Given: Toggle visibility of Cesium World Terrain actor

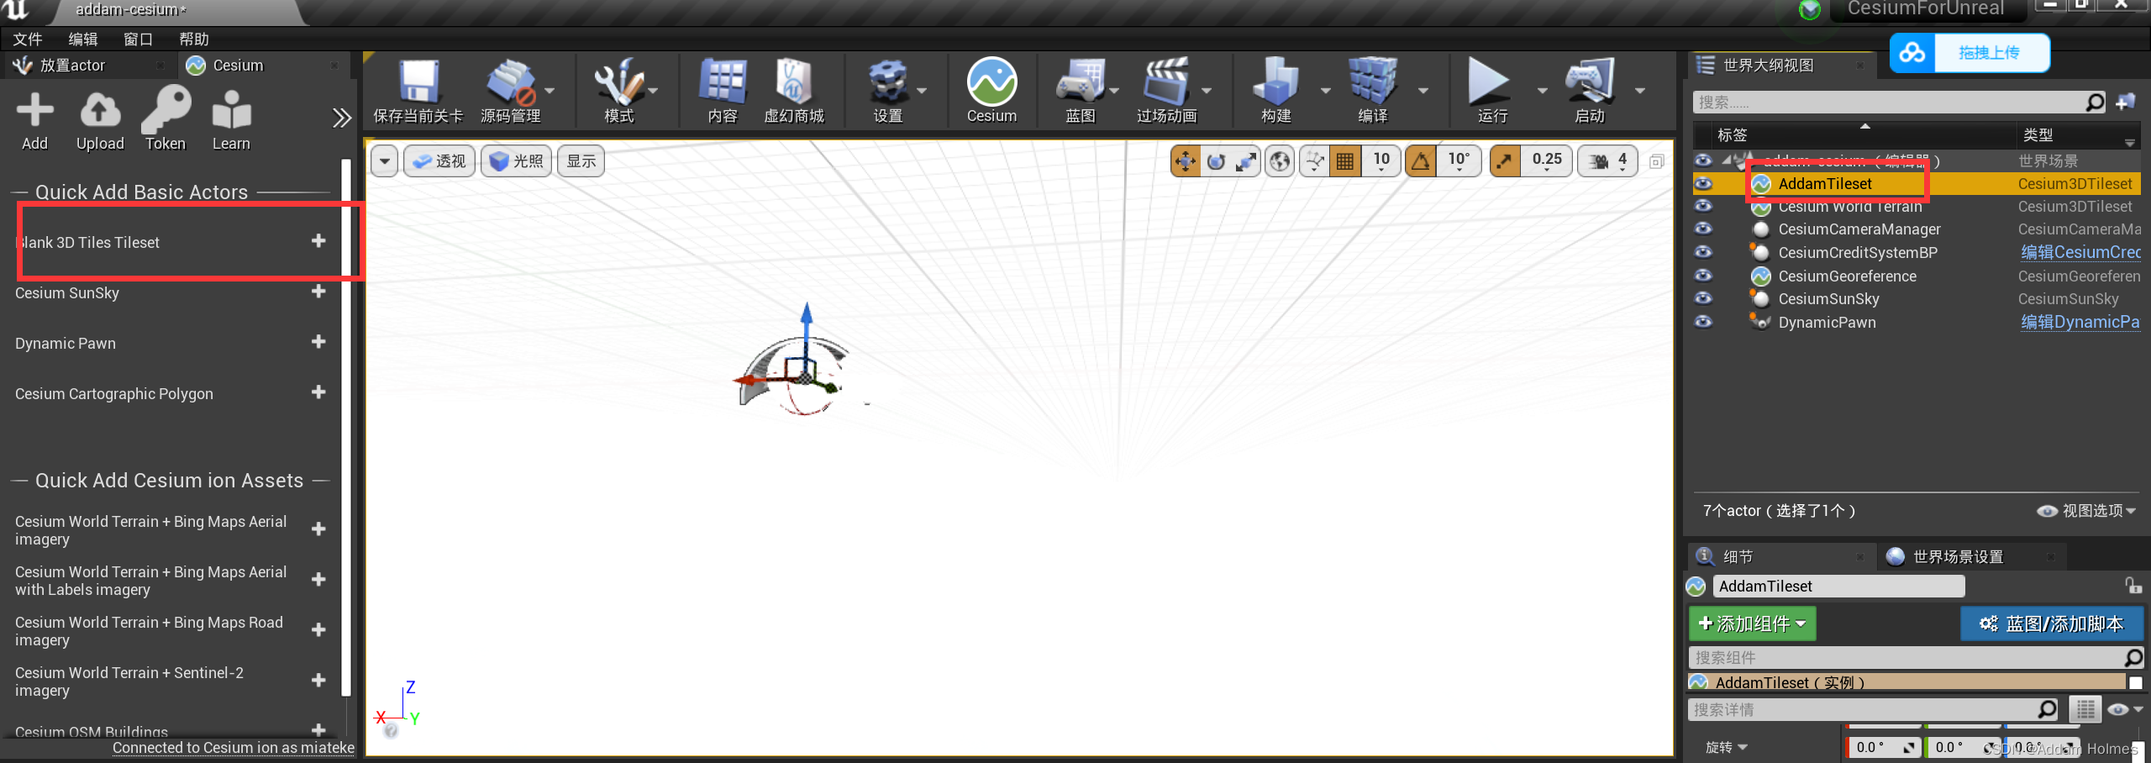Looking at the screenshot, I should point(1703,206).
